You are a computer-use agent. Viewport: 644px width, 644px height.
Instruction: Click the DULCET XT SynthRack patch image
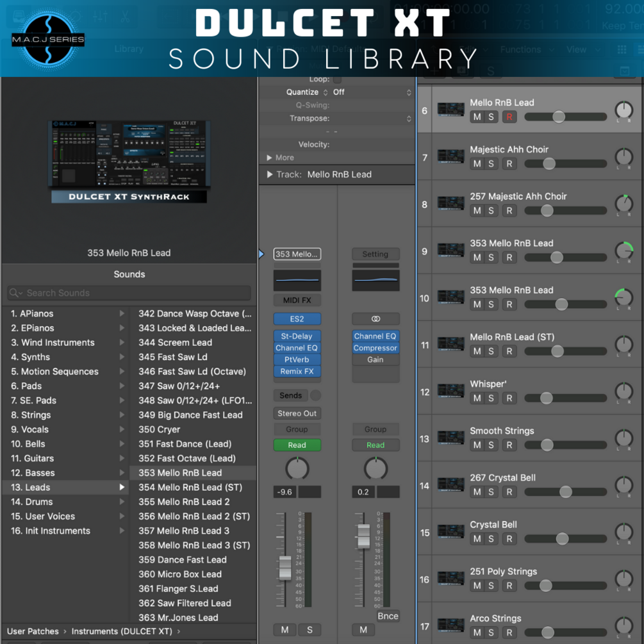coord(129,161)
